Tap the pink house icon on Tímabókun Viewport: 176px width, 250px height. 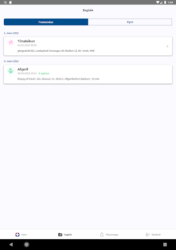click(11, 42)
